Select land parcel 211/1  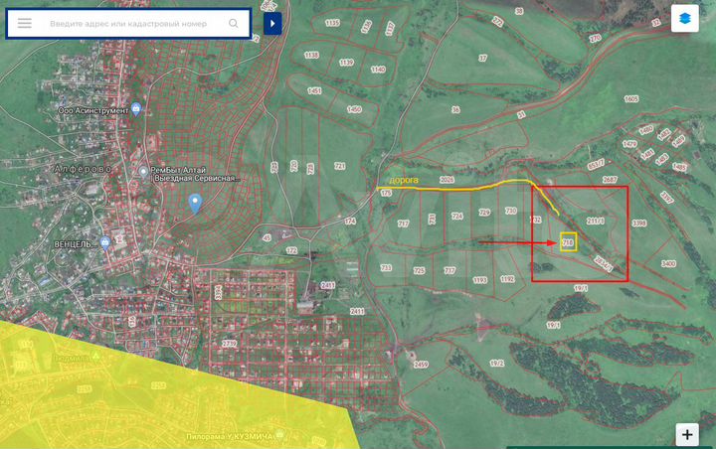[596, 221]
